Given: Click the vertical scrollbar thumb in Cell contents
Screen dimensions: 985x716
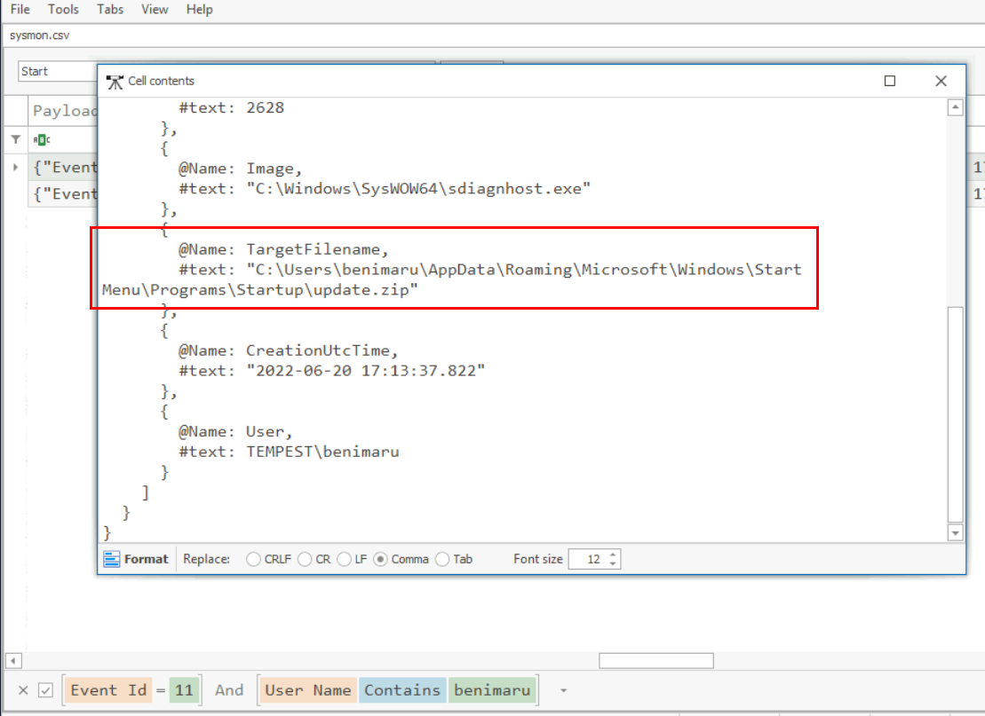Looking at the screenshot, I should tap(955, 414).
